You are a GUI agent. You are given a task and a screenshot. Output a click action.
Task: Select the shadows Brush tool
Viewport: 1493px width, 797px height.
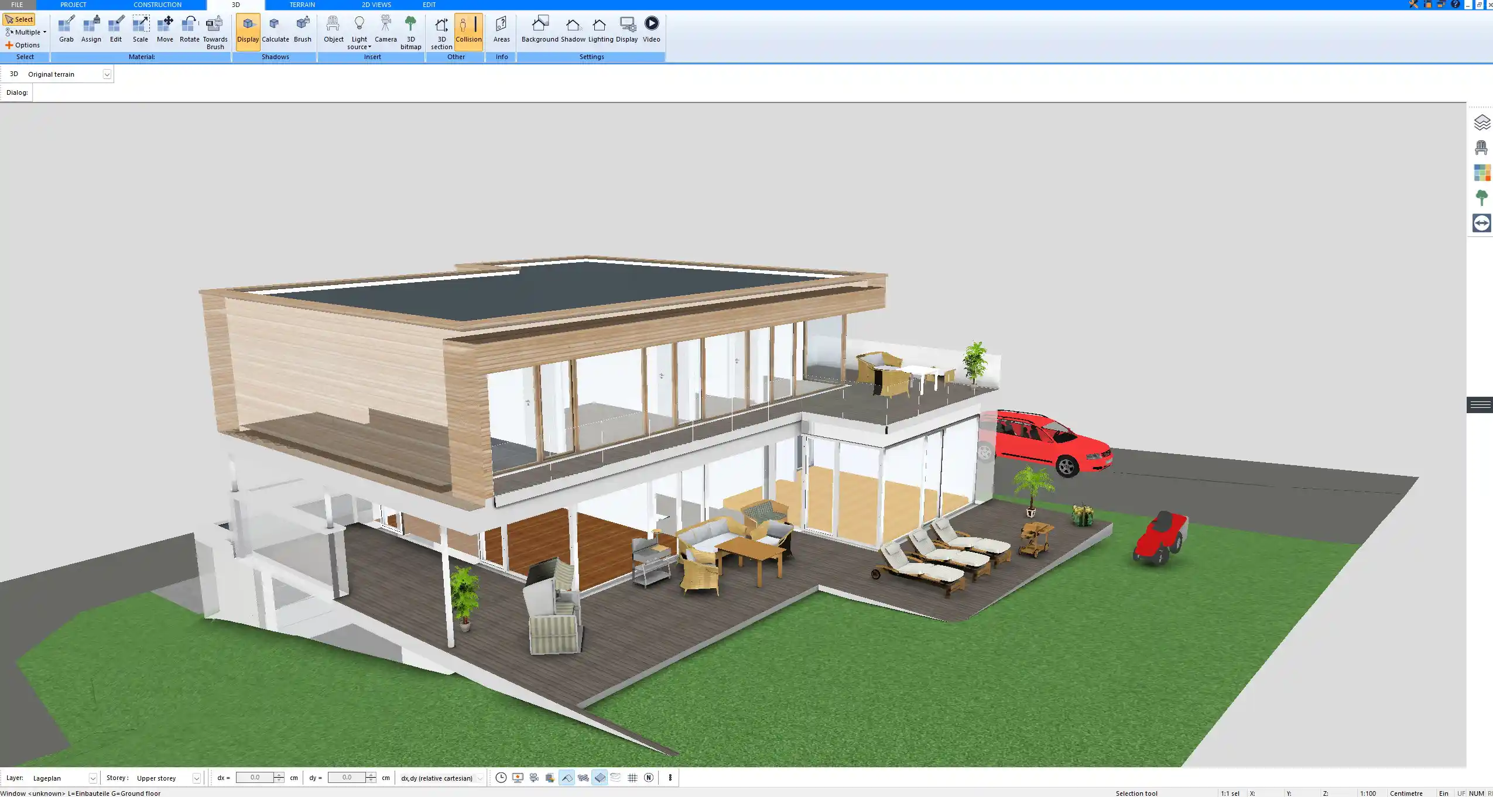[x=303, y=30]
